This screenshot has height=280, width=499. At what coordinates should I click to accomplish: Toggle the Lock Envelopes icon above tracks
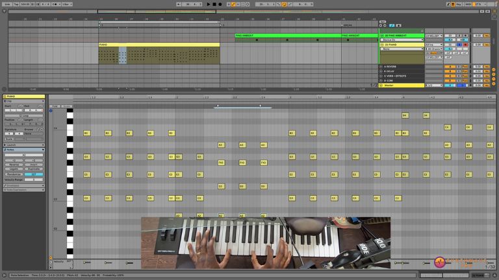tap(398, 25)
